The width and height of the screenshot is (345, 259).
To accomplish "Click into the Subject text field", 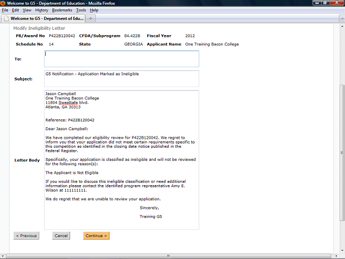I will [122, 79].
